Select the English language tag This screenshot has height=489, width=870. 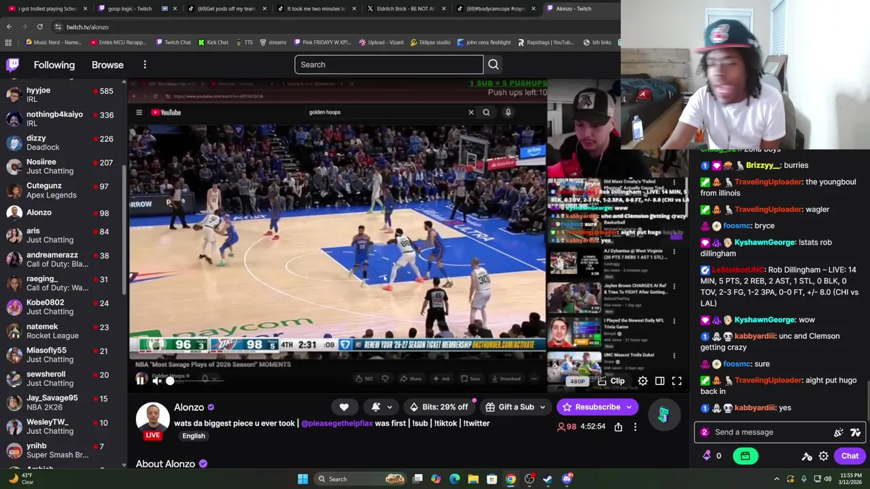194,436
